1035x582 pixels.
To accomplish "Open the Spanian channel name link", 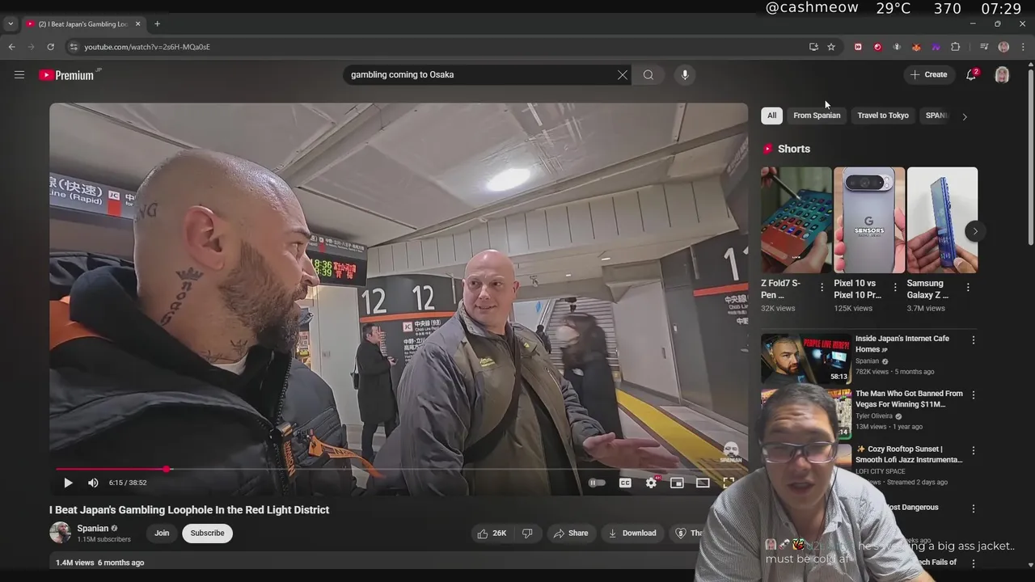I will [x=92, y=528].
